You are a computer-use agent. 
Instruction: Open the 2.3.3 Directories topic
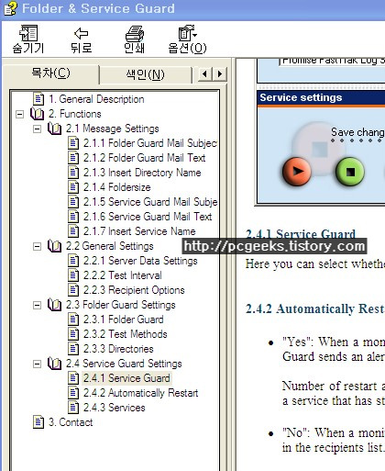(x=118, y=349)
